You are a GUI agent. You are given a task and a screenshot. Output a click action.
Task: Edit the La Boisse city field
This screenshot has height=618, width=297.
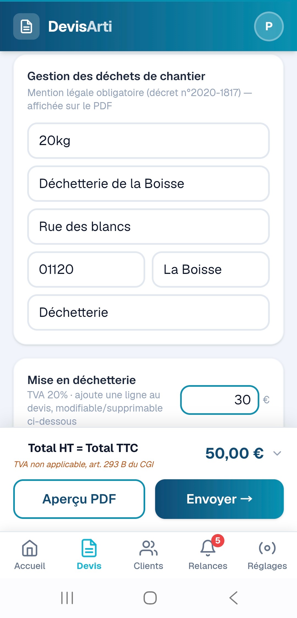(211, 269)
